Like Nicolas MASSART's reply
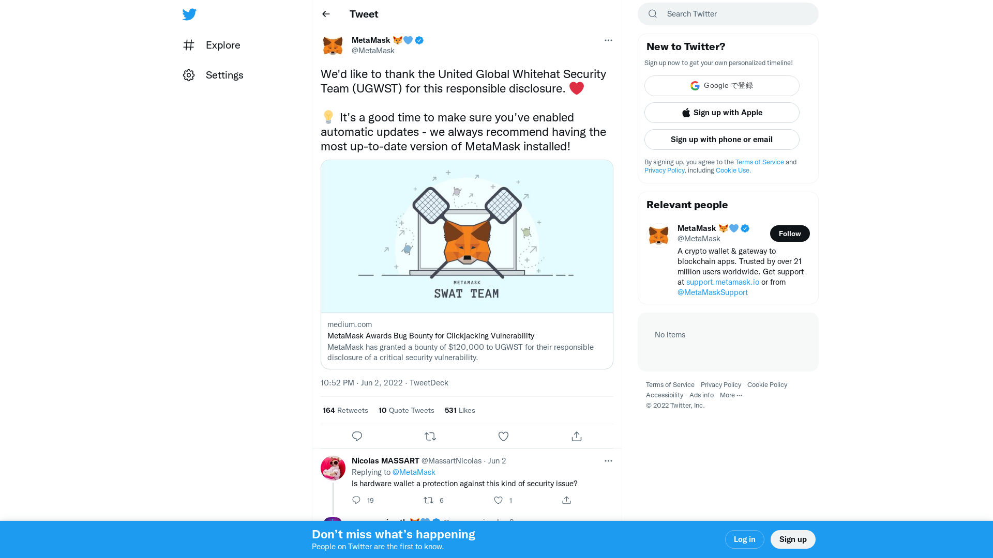The image size is (993, 558). point(498,500)
